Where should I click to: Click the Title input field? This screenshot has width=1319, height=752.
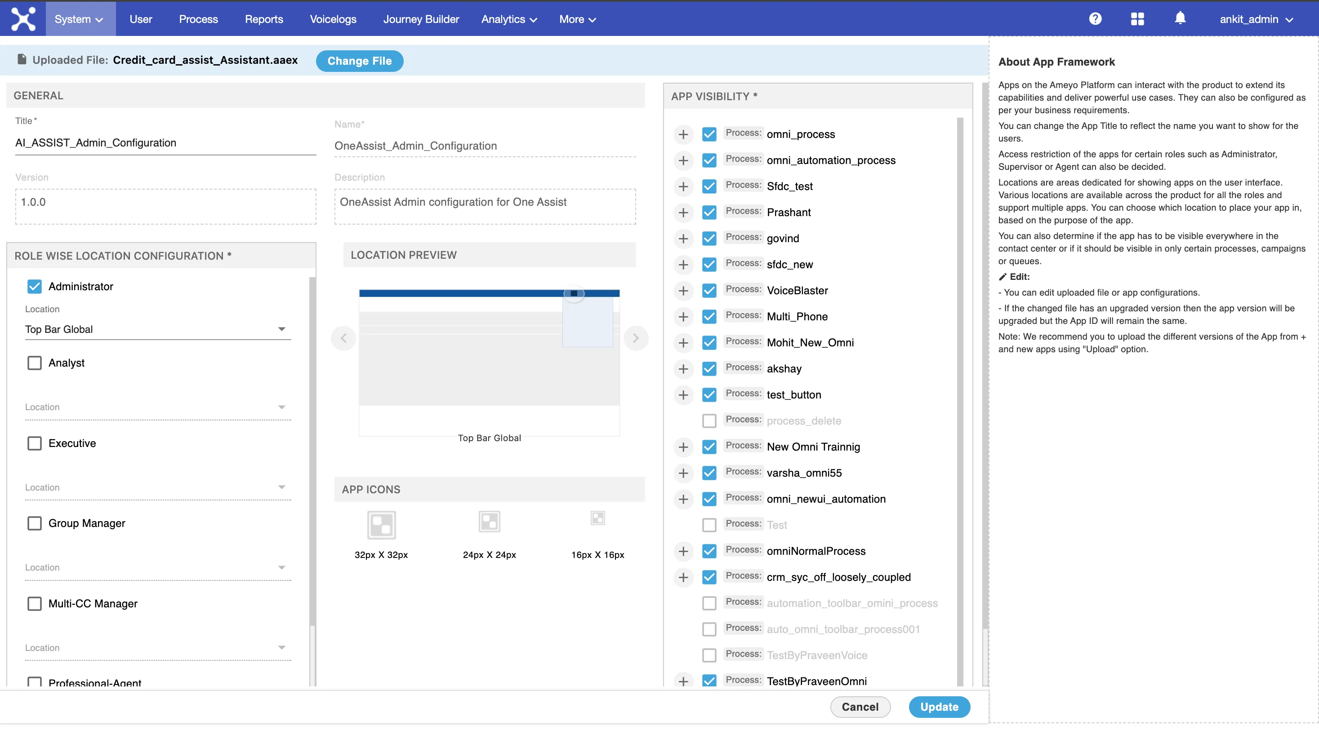pos(165,143)
